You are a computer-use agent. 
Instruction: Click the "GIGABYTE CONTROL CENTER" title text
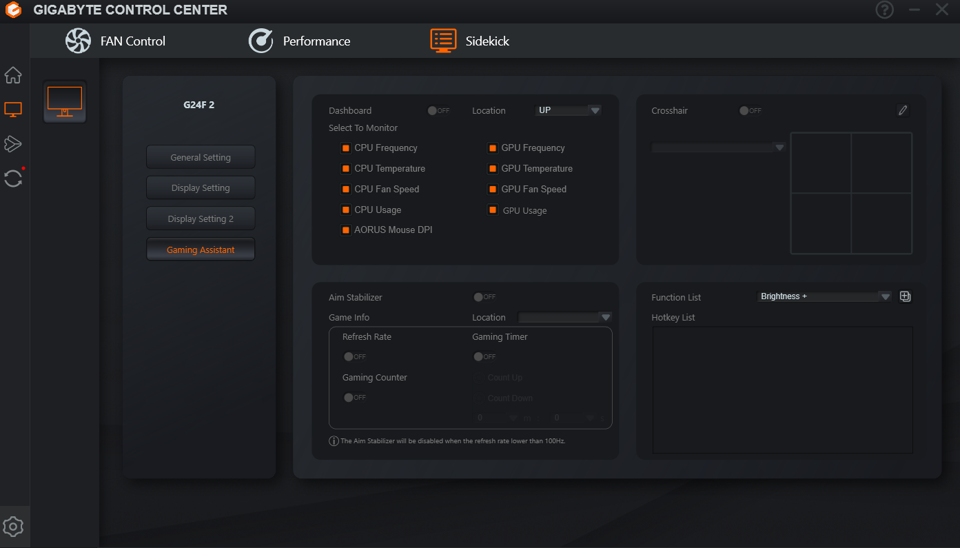click(130, 10)
